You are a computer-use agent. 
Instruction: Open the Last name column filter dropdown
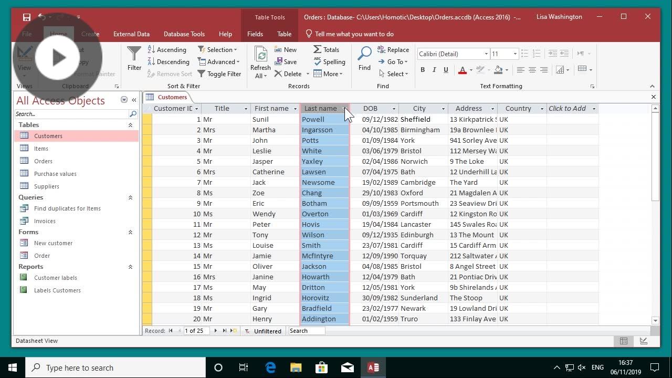tap(345, 109)
